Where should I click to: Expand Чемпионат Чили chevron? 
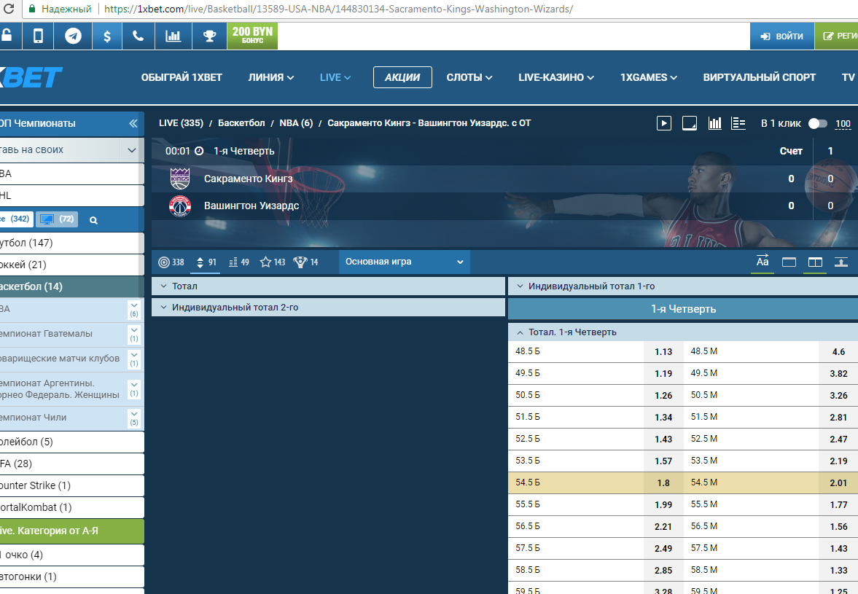pos(134,418)
